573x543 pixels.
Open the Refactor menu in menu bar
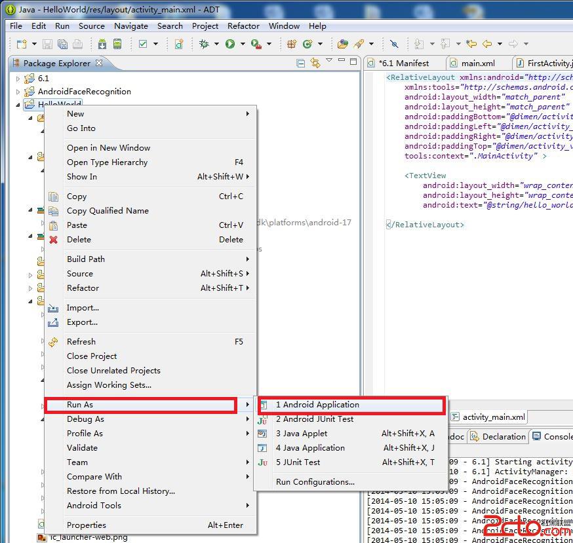(x=243, y=26)
